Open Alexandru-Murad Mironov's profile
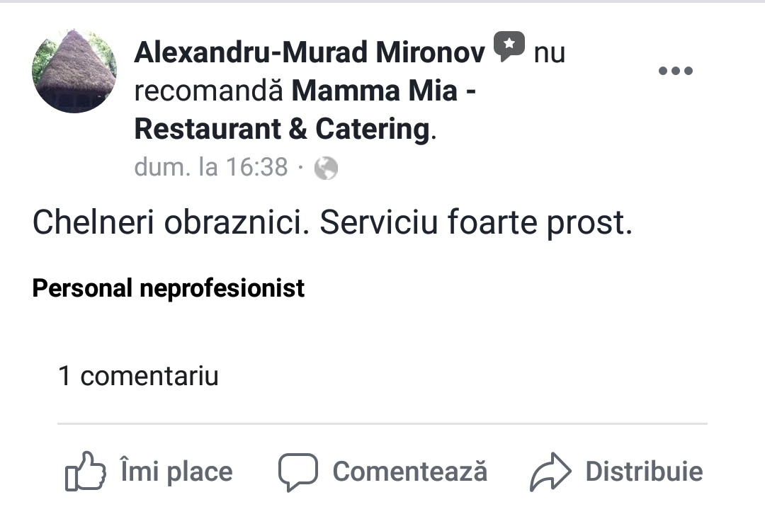This screenshot has width=765, height=519. click(x=310, y=52)
